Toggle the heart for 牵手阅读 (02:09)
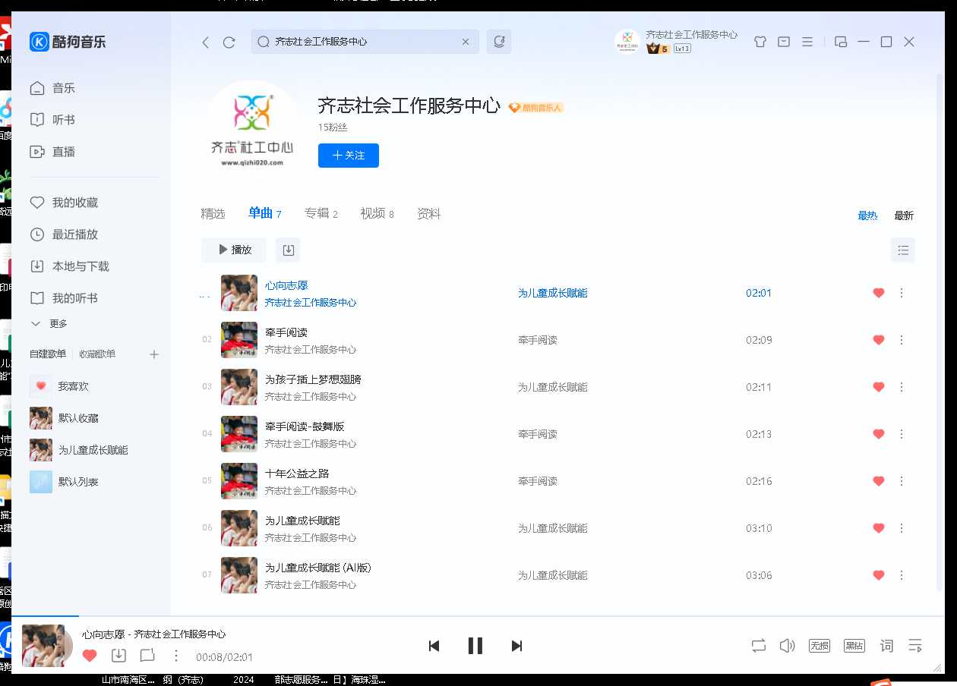This screenshot has width=957, height=686. click(x=879, y=340)
